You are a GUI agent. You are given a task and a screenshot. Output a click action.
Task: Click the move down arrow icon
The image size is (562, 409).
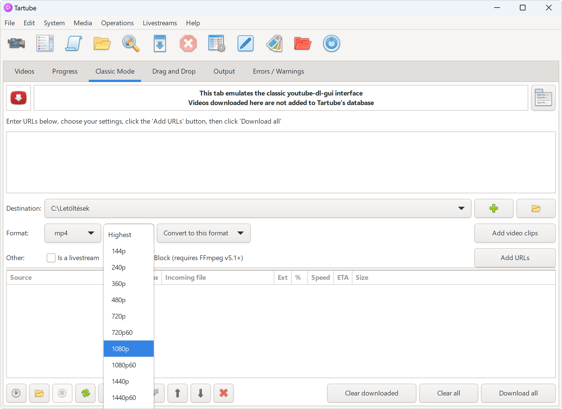(201, 393)
